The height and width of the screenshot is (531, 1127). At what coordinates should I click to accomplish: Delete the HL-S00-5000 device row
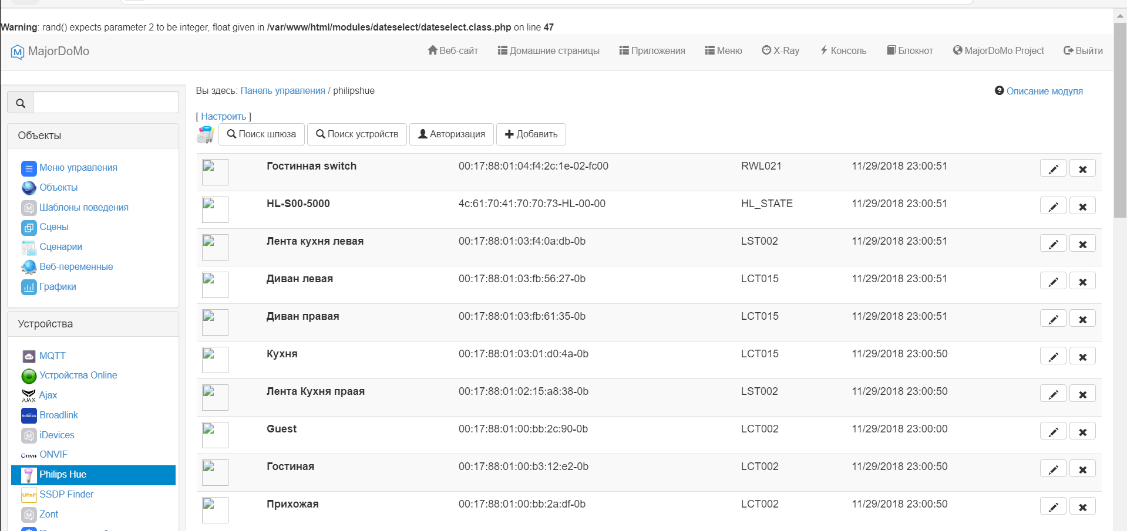click(1082, 207)
